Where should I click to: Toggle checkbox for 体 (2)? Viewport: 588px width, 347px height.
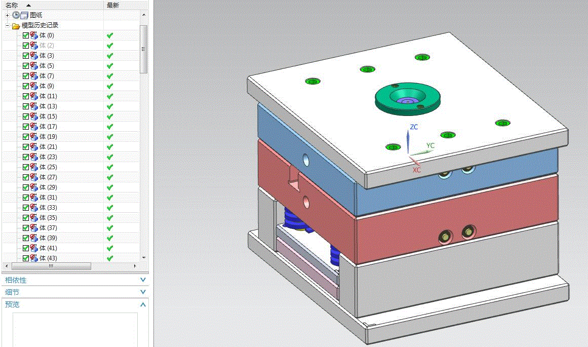pos(26,46)
